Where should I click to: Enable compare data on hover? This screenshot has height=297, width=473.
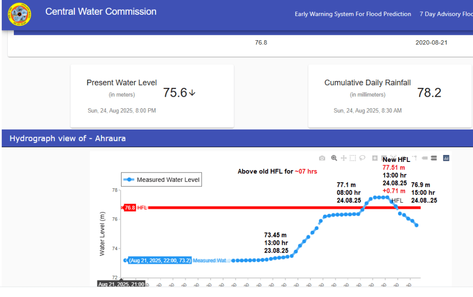(x=434, y=158)
